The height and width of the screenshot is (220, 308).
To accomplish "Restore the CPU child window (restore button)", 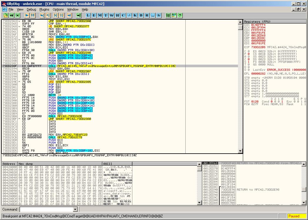I will pos(298,9).
